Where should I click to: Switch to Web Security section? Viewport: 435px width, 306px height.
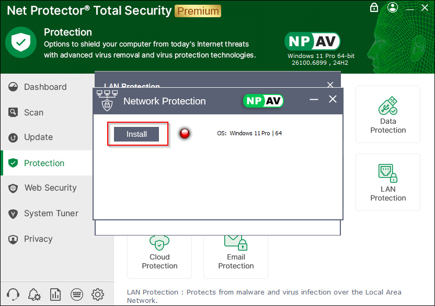[50, 188]
